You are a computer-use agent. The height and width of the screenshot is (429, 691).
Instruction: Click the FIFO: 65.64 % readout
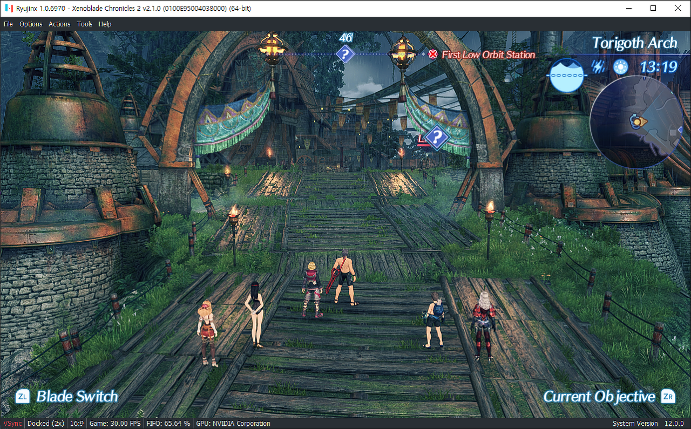click(168, 424)
